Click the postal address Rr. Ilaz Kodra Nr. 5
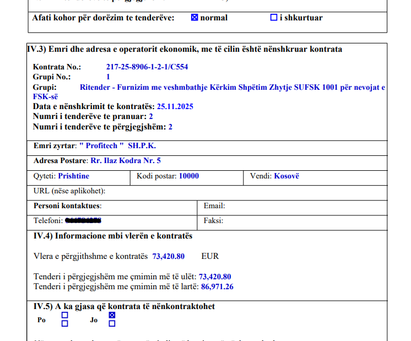 (x=126, y=161)
